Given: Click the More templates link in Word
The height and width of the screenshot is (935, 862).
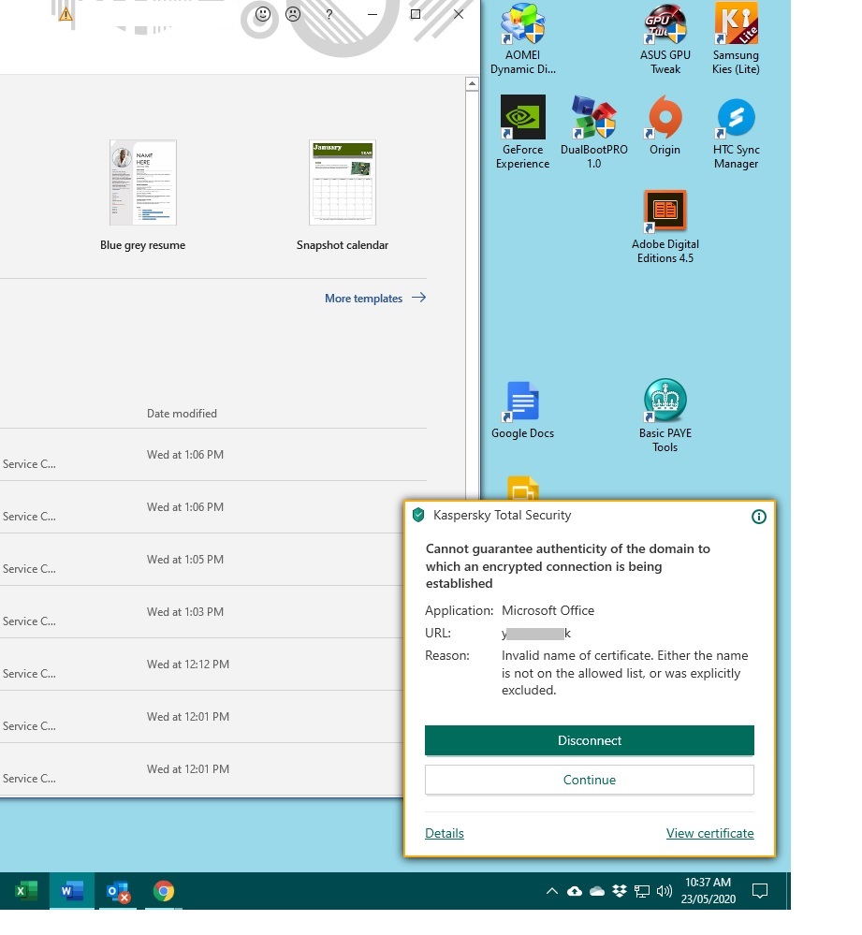Looking at the screenshot, I should pyautogui.click(x=375, y=298).
